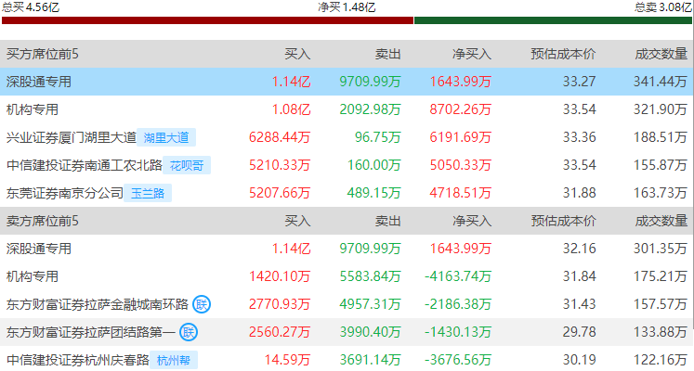Open the 花呗哥 tag
Viewport: 694px width, 371px height.
coord(187,165)
